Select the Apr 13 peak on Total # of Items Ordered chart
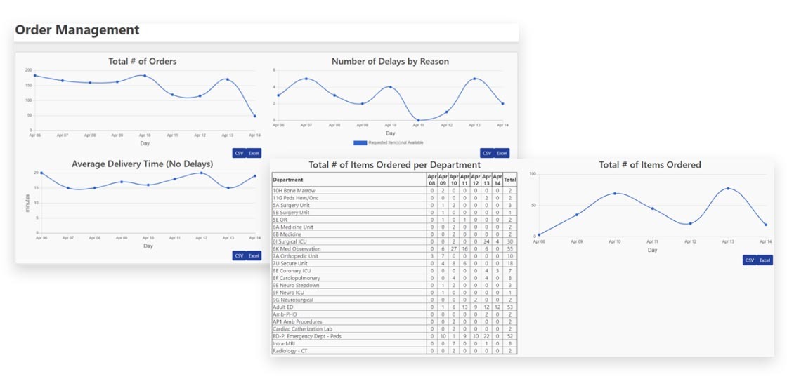 tap(728, 189)
